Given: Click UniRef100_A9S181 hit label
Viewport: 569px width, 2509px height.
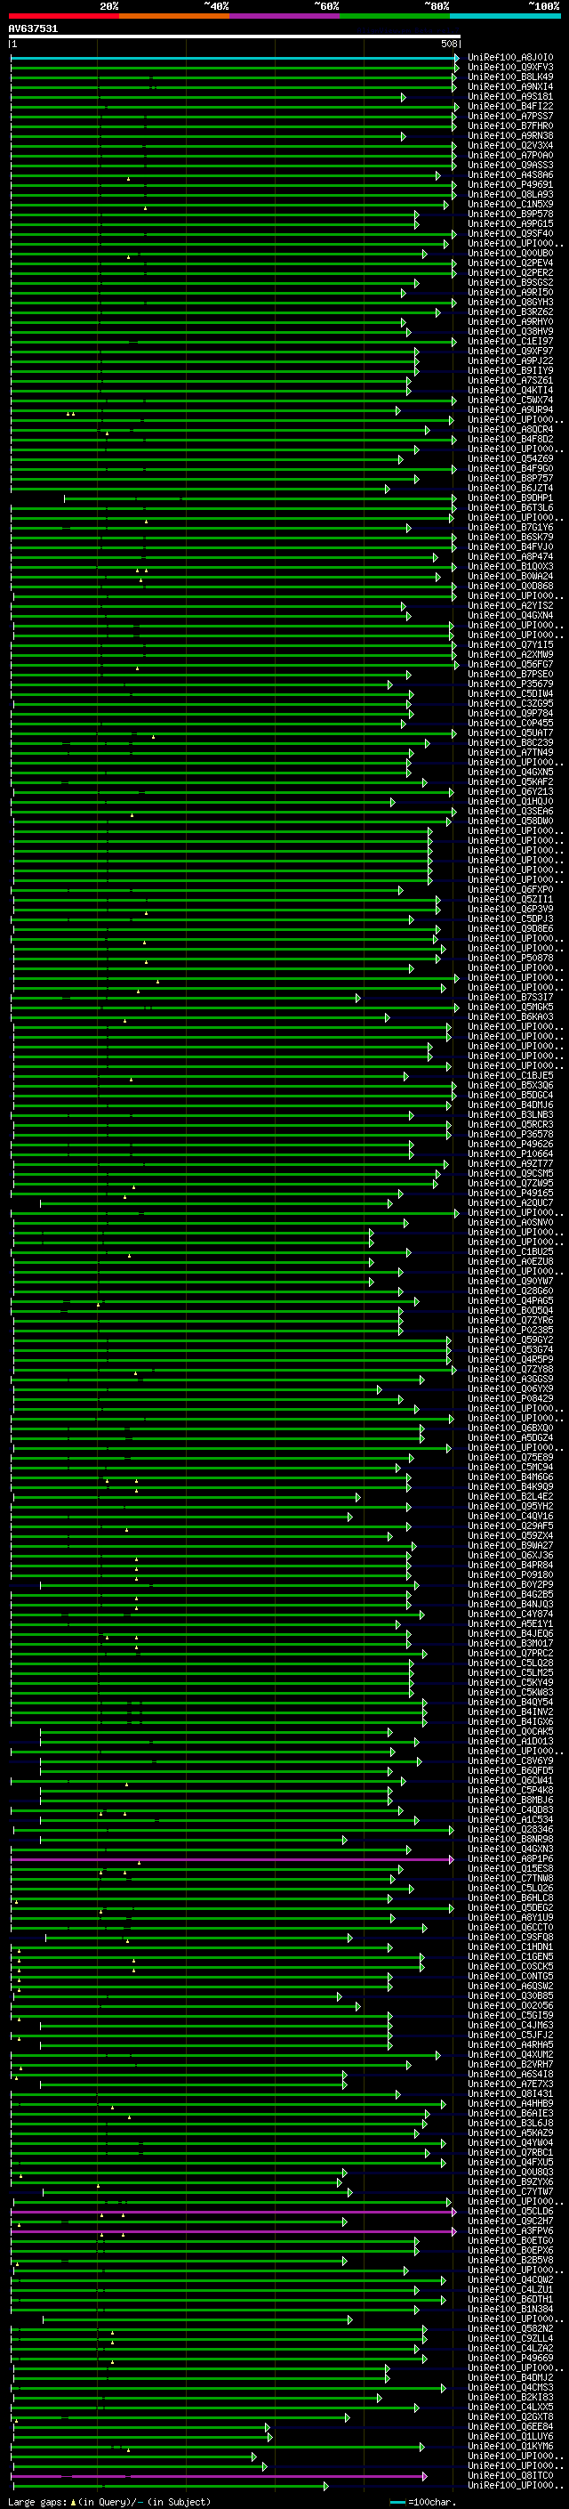Looking at the screenshot, I should [x=510, y=96].
